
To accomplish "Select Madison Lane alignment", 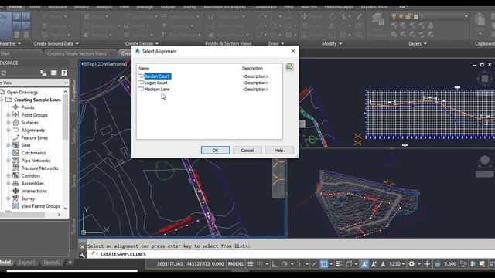I will (157, 90).
